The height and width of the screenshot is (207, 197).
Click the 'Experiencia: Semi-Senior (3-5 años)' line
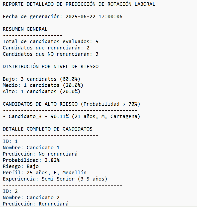click(55, 179)
